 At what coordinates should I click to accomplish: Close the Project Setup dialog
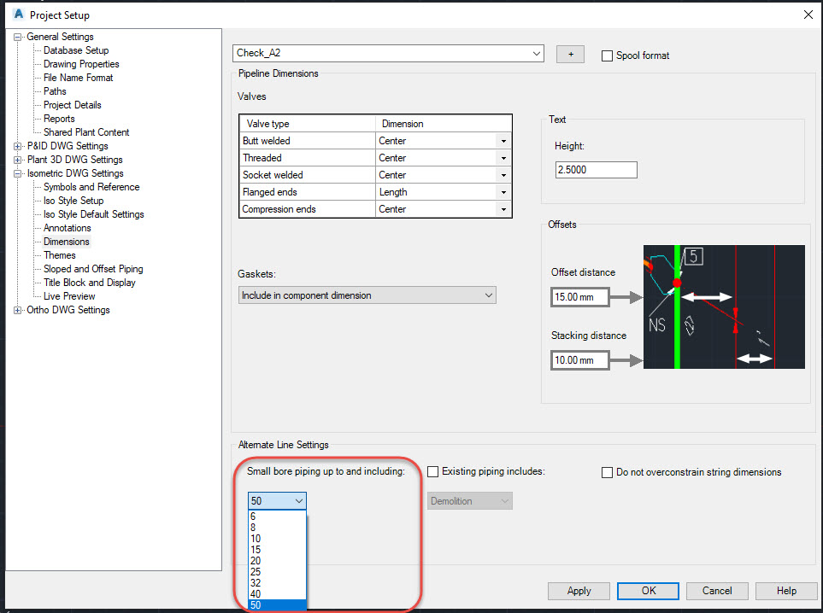coord(808,15)
